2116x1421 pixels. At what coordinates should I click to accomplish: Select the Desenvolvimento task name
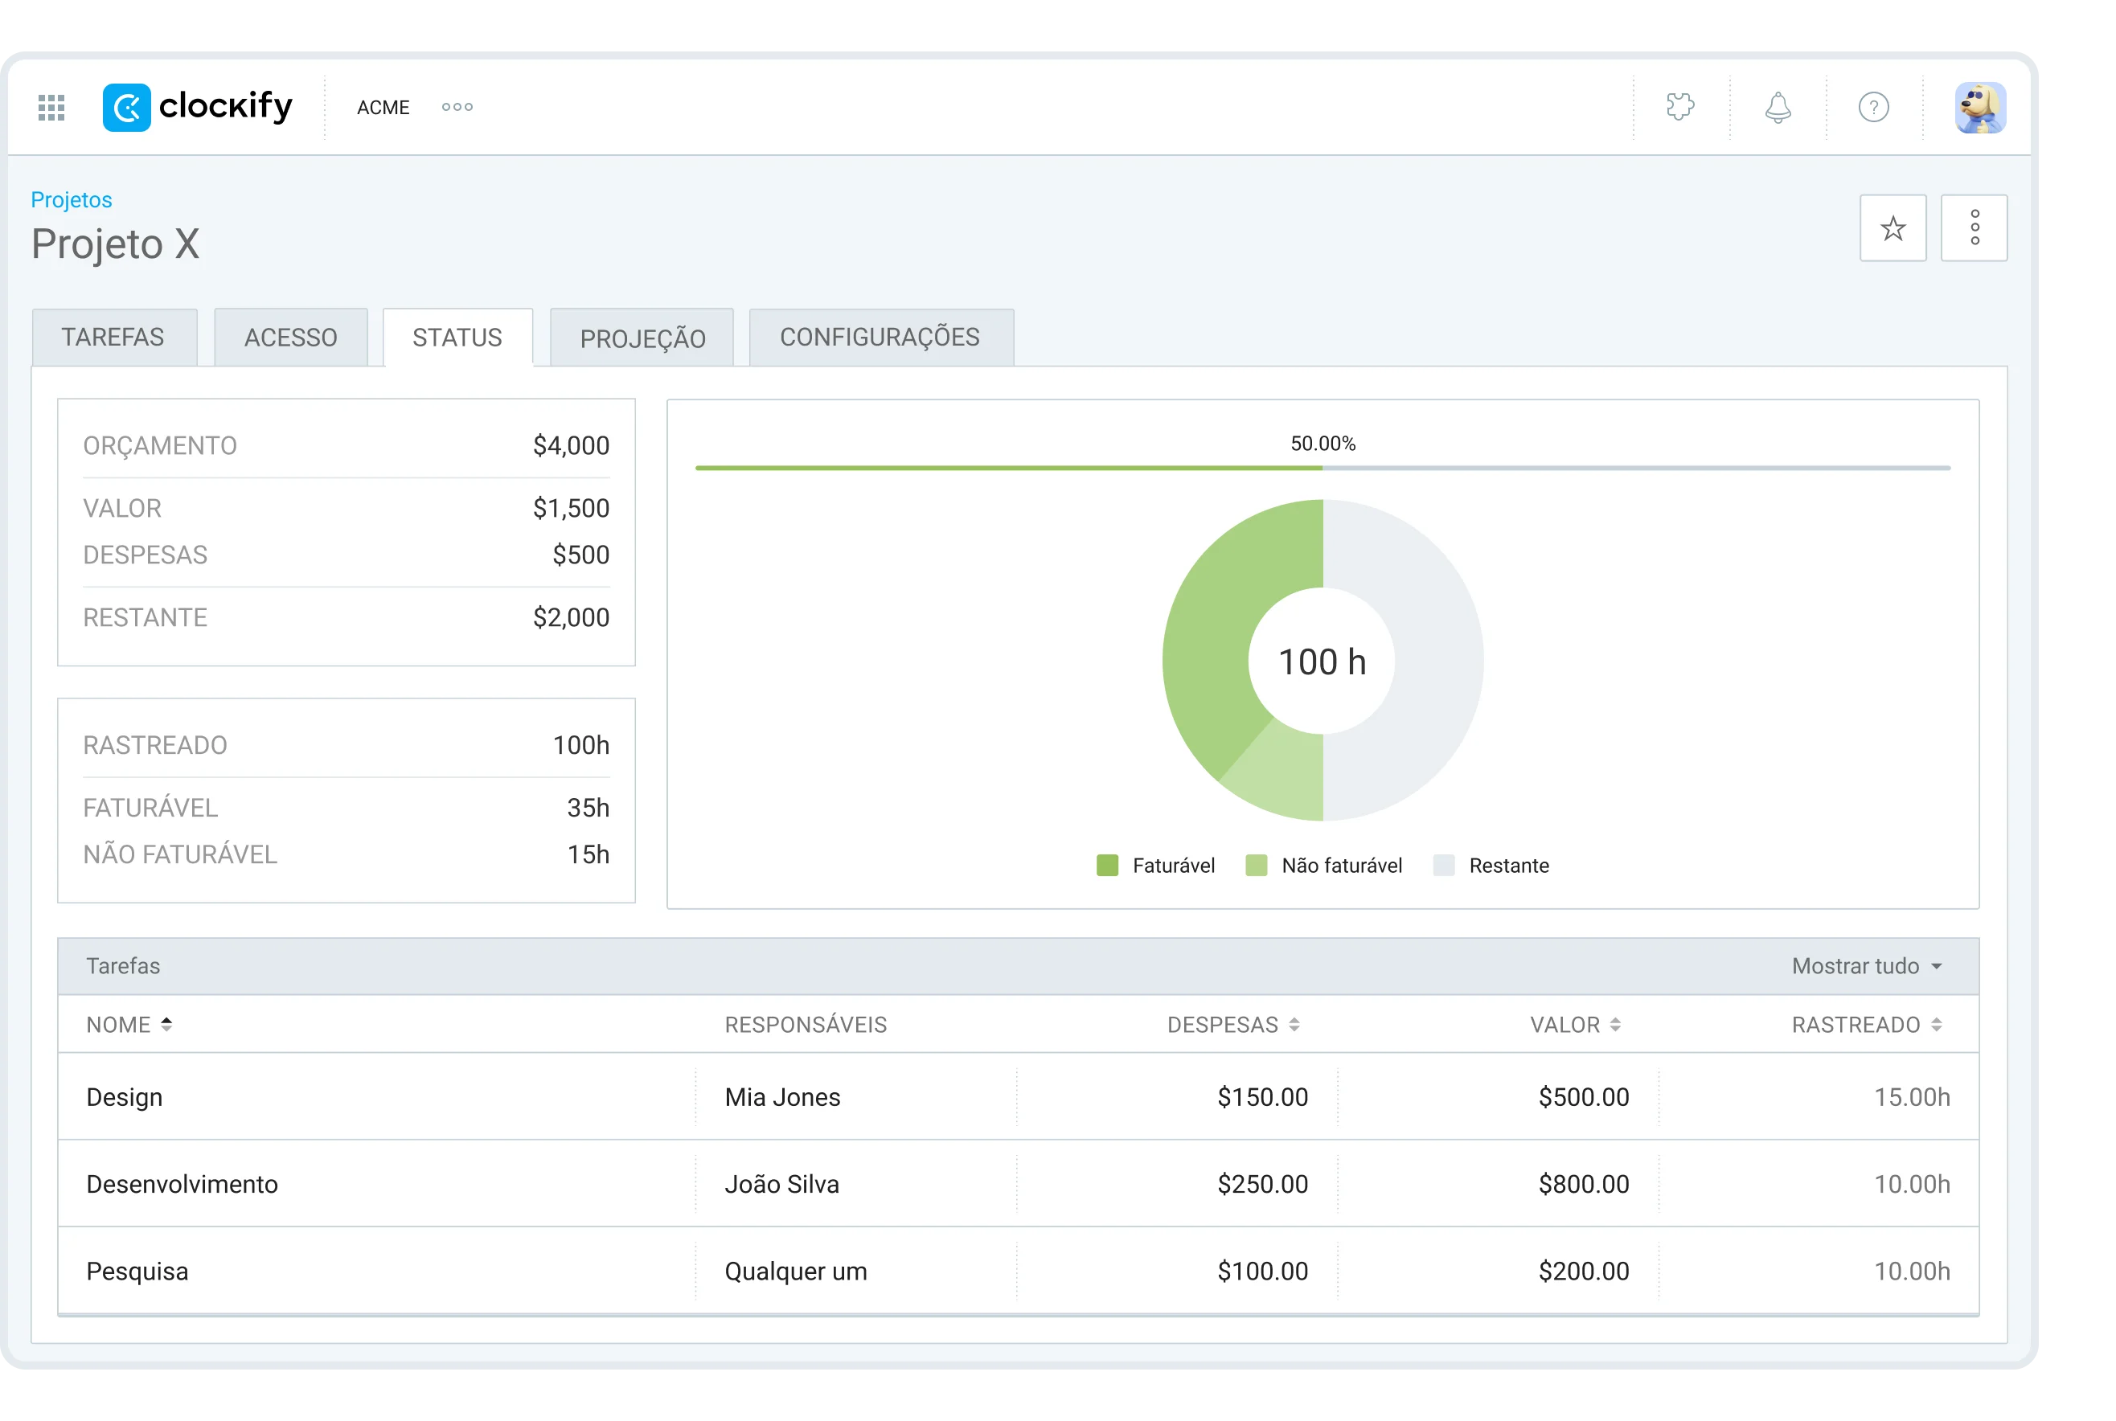182,1184
